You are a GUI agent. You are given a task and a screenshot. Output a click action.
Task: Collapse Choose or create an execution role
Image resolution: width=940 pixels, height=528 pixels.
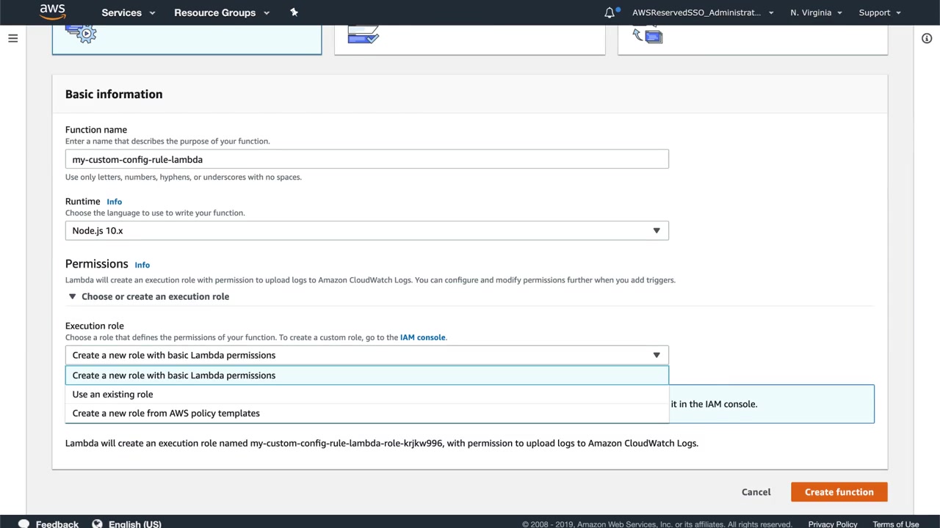coord(148,296)
